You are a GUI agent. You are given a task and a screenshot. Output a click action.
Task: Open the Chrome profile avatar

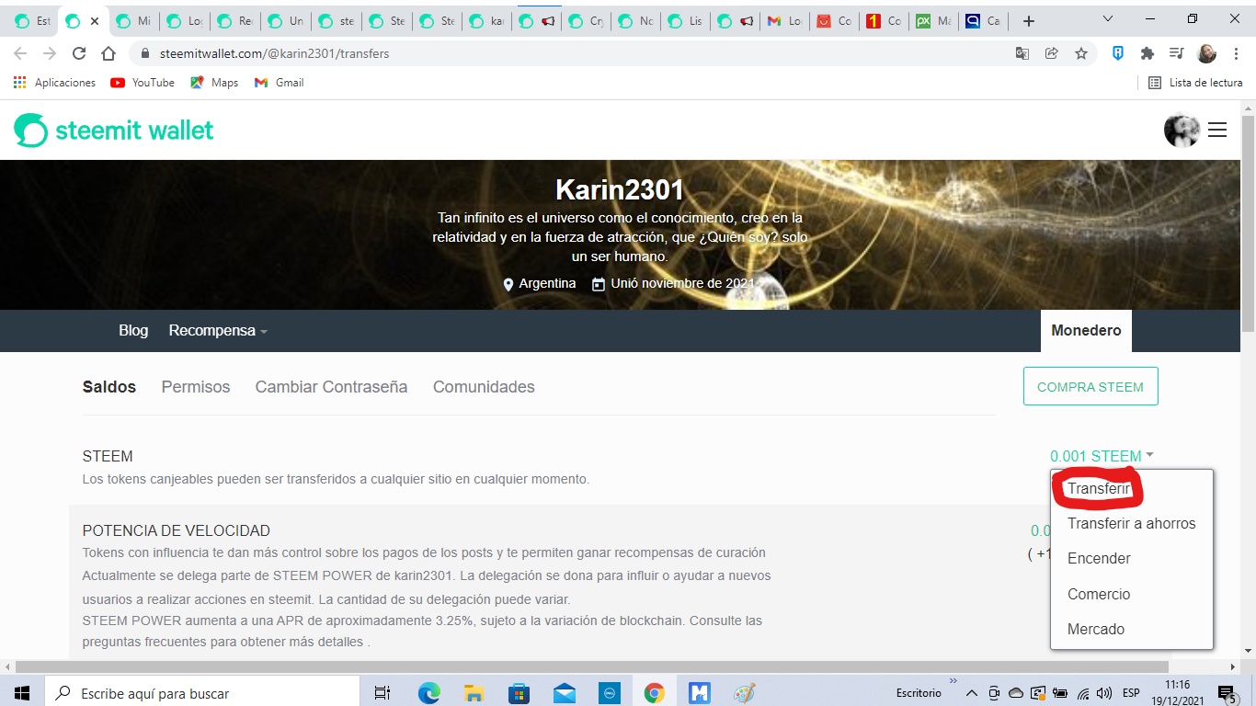(1206, 53)
